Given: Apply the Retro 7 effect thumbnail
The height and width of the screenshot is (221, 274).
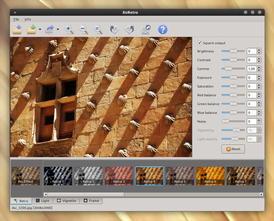Looking at the screenshot, I should (241, 176).
